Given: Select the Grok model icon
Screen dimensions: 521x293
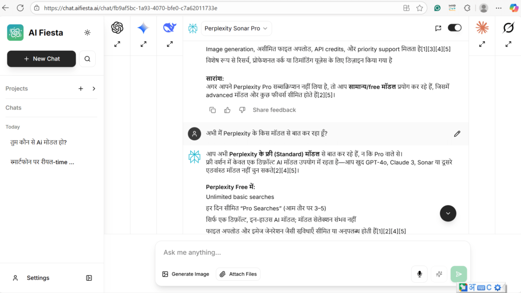Looking at the screenshot, I should (x=508, y=27).
